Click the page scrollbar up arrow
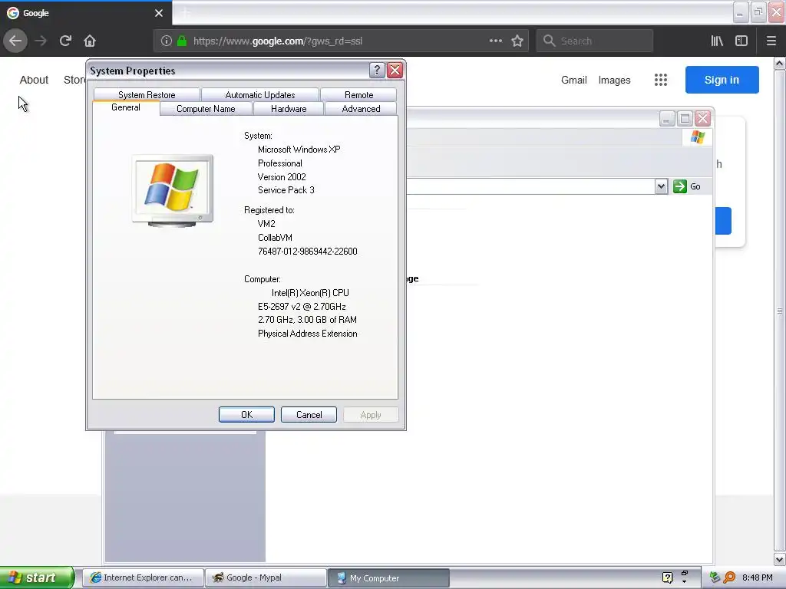Screen dimensions: 786x589 (780, 64)
